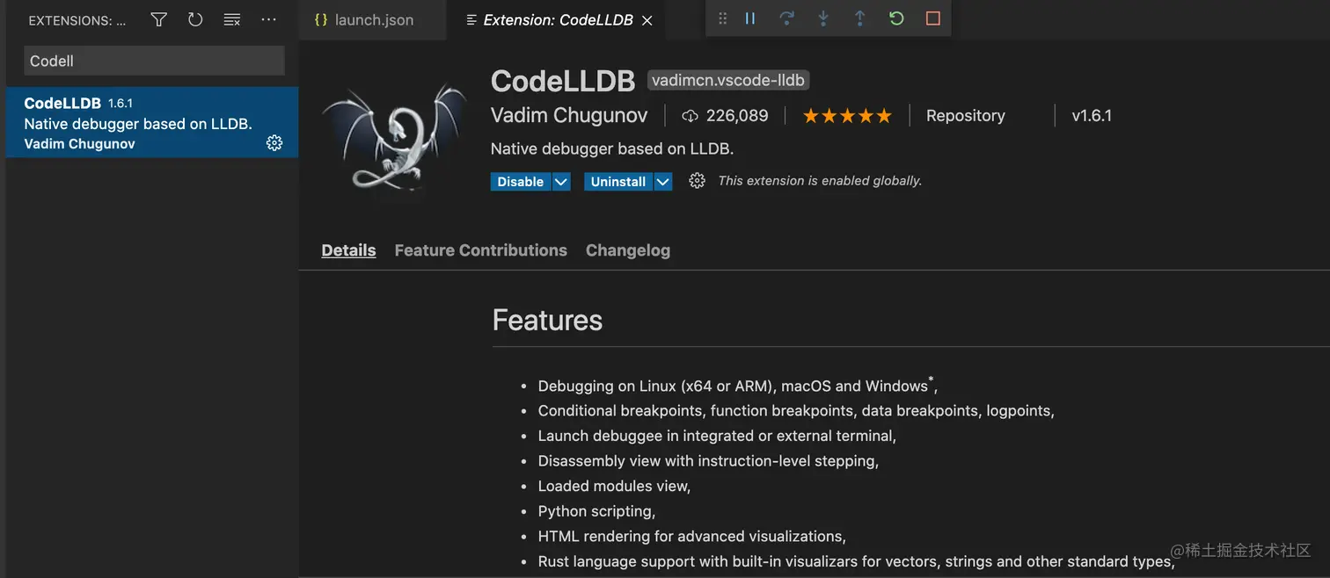This screenshot has width=1330, height=578.
Task: Click "Launch debuggee in integrated or external terminal"
Action: click(x=717, y=436)
